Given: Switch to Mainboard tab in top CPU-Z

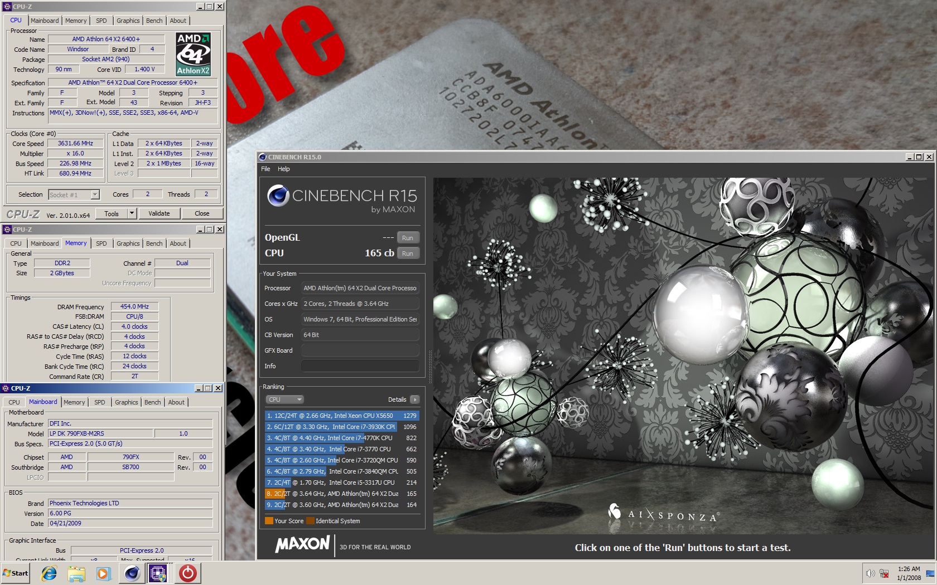Looking at the screenshot, I should (45, 21).
